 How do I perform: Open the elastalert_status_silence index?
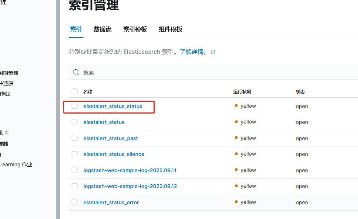[114, 154]
